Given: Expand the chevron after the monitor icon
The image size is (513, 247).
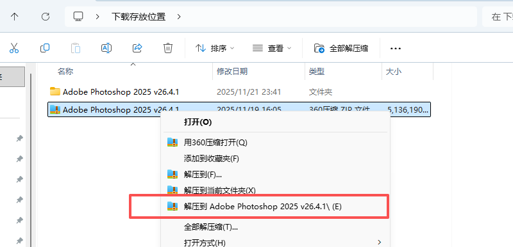Looking at the screenshot, I should coord(97,17).
